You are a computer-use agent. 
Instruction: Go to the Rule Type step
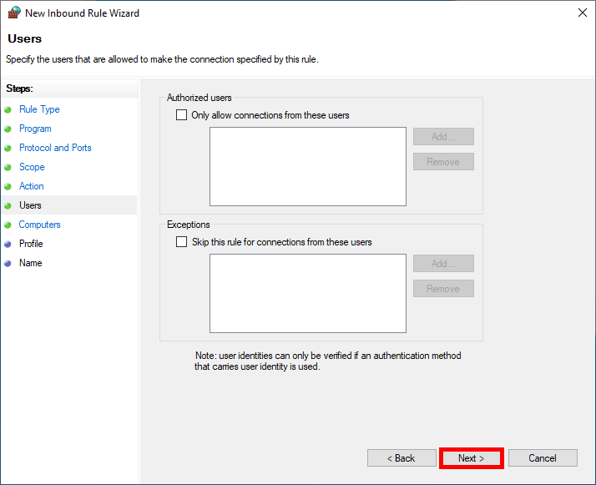tap(39, 109)
